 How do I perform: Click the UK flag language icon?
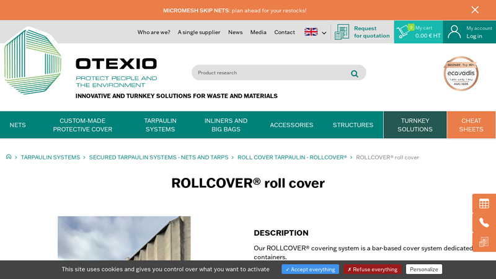pyautogui.click(x=311, y=32)
